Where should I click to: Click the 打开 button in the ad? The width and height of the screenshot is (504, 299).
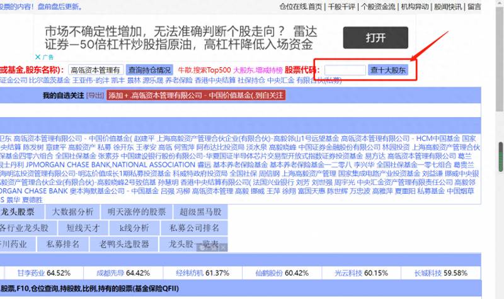point(375,38)
